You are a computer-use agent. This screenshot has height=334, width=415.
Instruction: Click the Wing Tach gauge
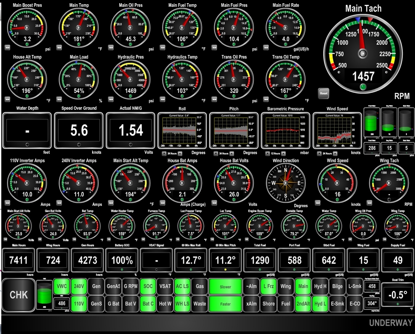pyautogui.click(x=389, y=183)
